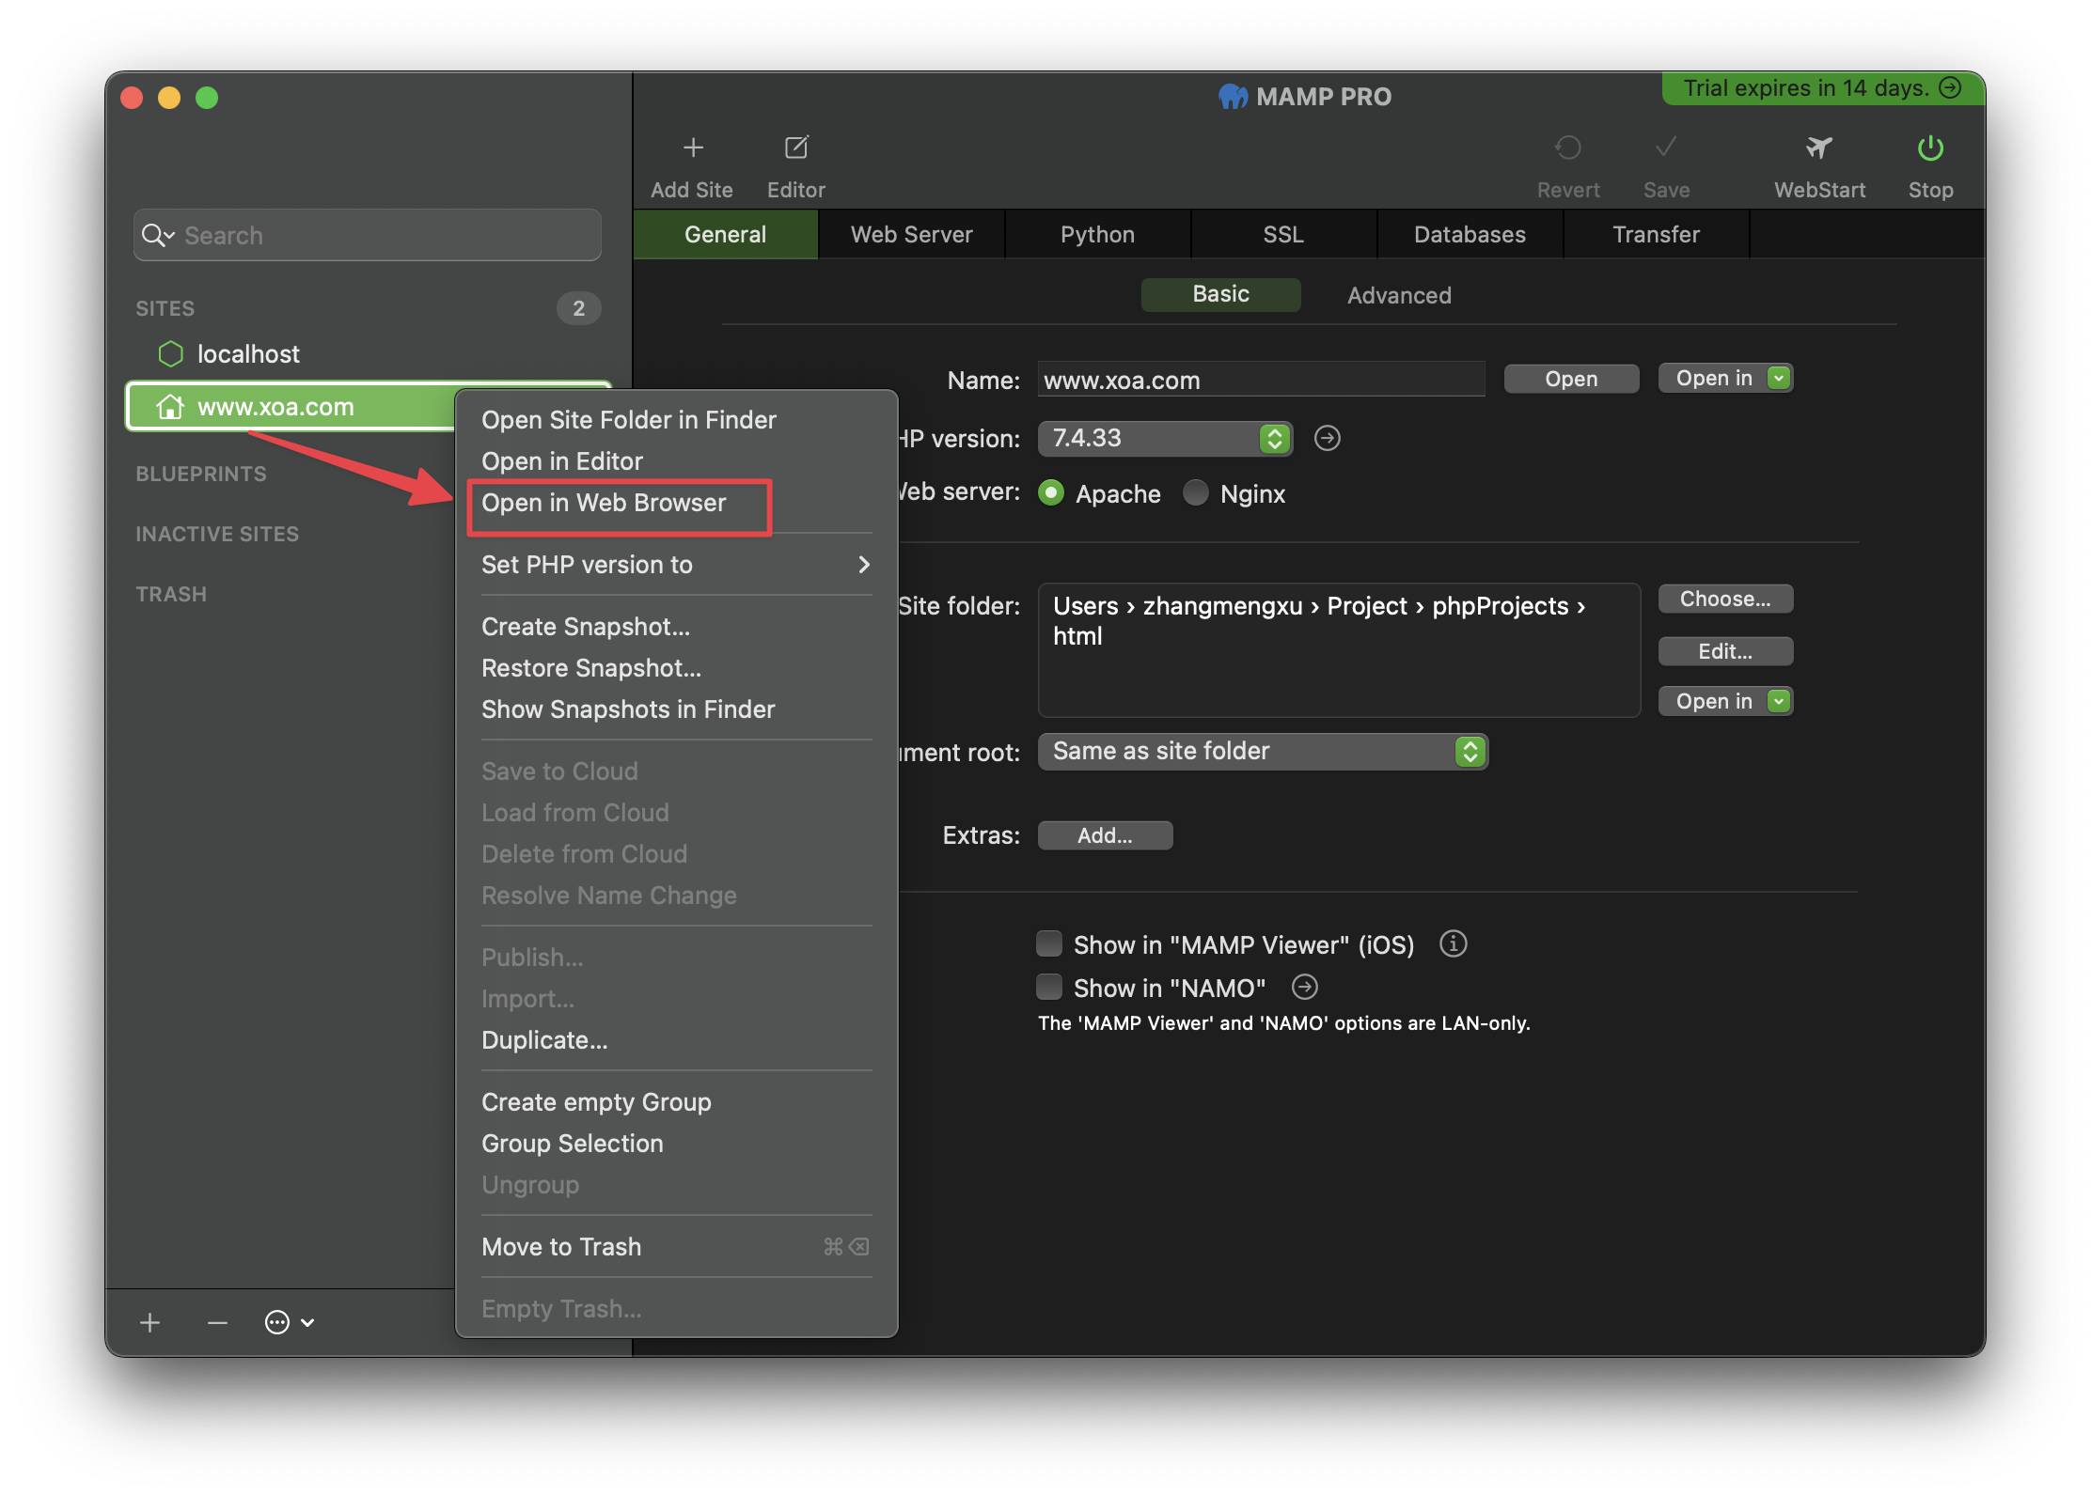Select Nginx web server radio
This screenshot has height=1496, width=2091.
point(1195,492)
